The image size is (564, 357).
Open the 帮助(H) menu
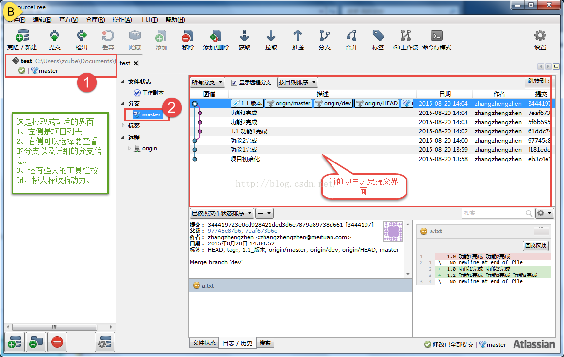(x=175, y=20)
